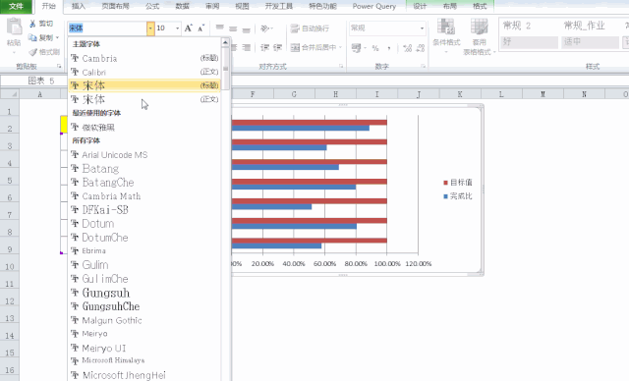629x381 pixels.
Task: Select the 常规_作业 cell style
Action: coord(590,26)
